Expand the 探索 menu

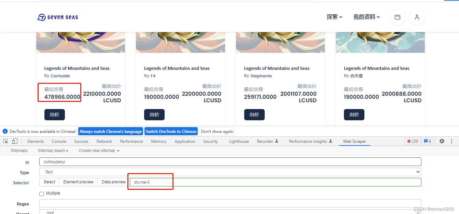pos(334,17)
